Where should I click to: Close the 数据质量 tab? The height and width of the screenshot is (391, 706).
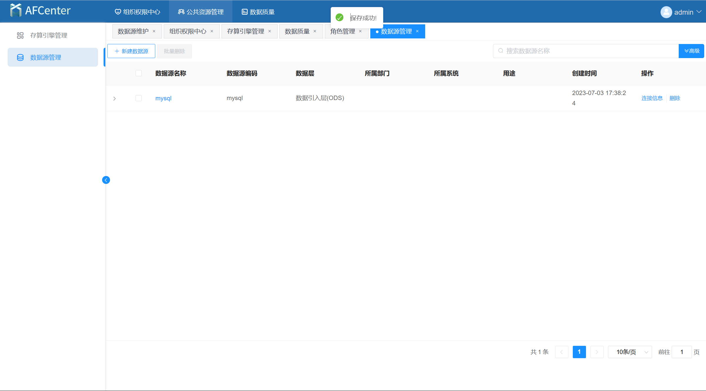click(x=315, y=31)
